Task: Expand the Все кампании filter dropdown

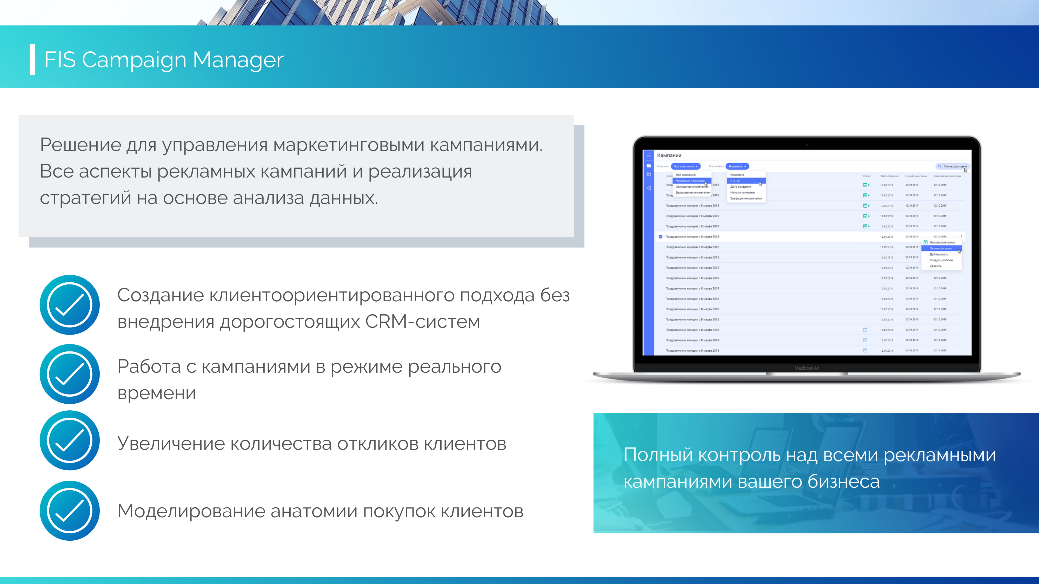Action: click(686, 166)
